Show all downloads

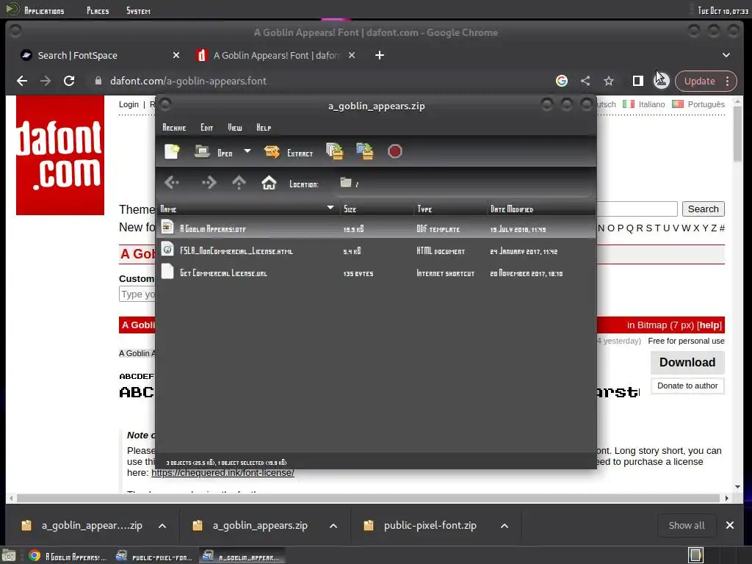[687, 525]
